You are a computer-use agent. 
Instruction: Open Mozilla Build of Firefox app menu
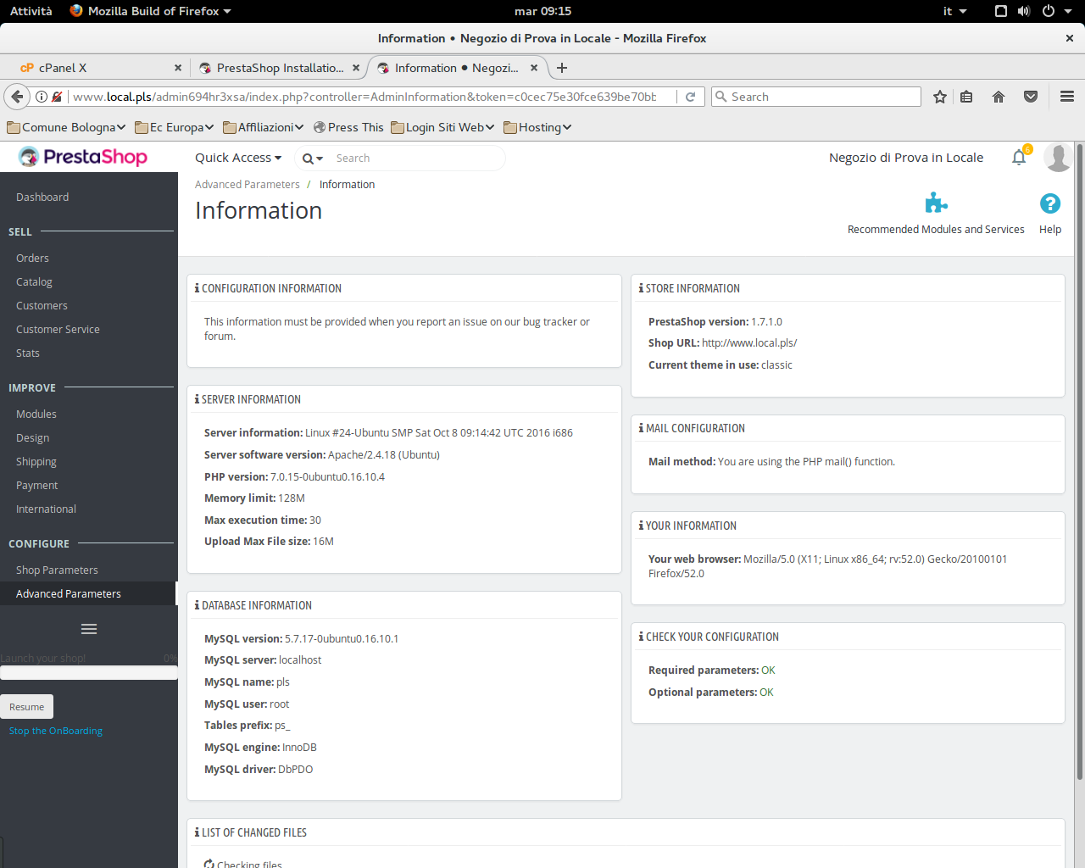click(151, 11)
